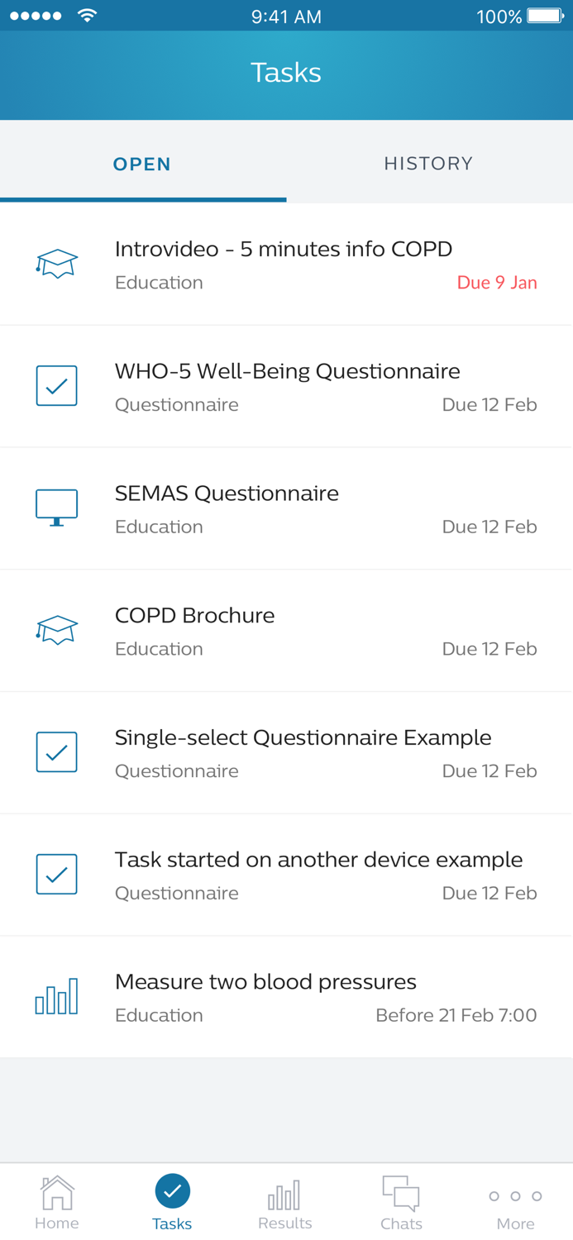The width and height of the screenshot is (573, 1240).
Task: Open the COPD Brochure task title
Action: tap(194, 616)
